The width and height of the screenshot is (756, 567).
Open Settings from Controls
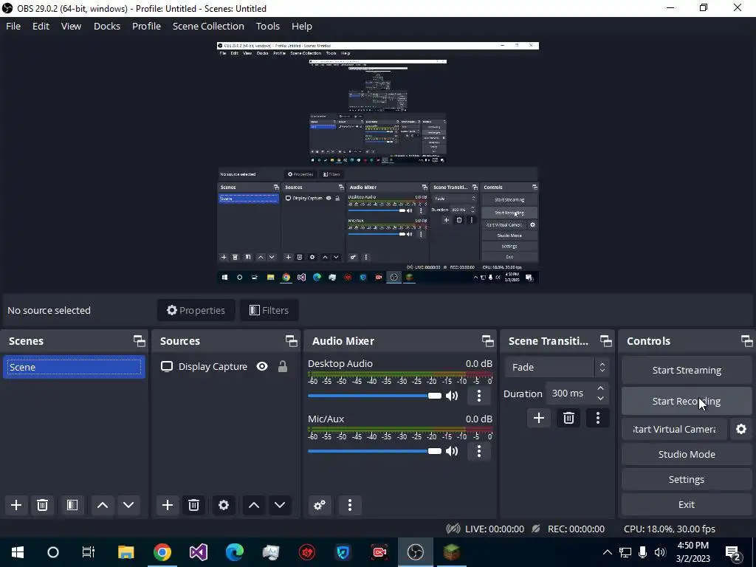pyautogui.click(x=687, y=479)
